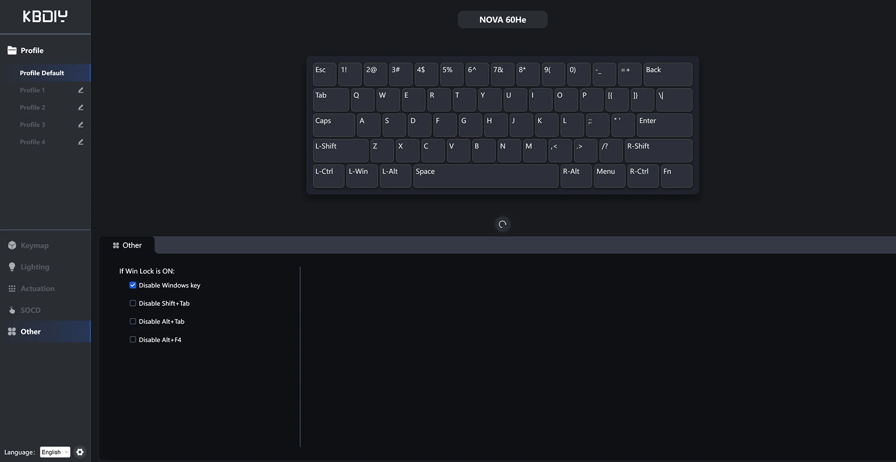Viewport: 896px width, 462px height.
Task: Select Profile Default
Action: [x=45, y=73]
